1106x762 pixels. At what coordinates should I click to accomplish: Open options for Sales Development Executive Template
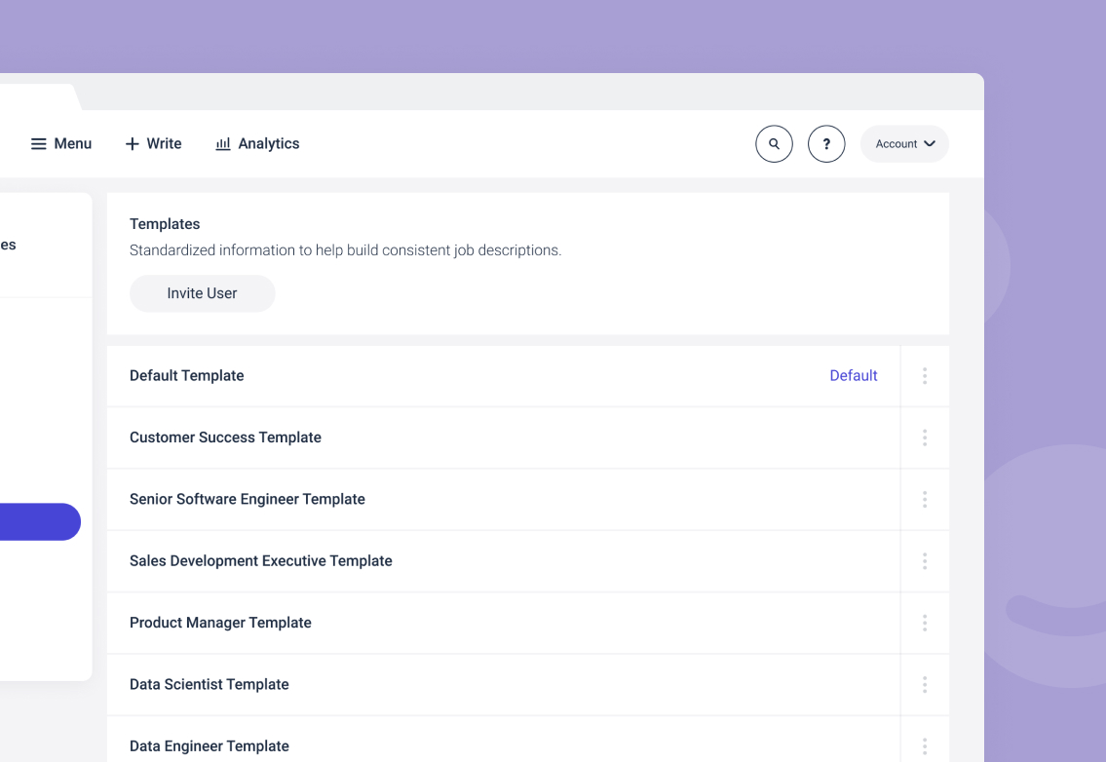click(x=924, y=560)
